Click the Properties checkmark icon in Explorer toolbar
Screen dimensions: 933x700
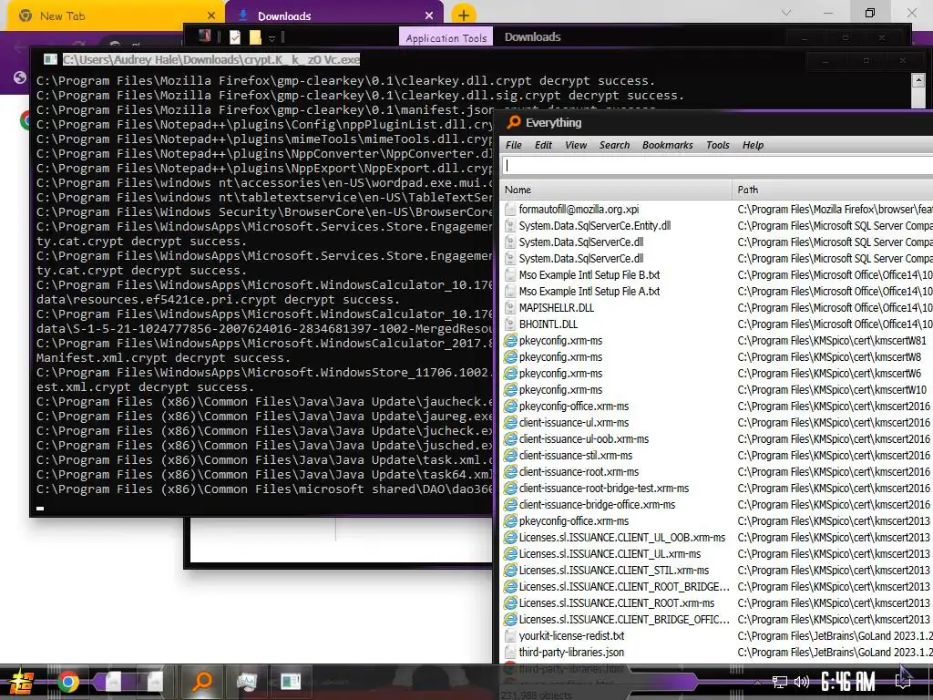pos(235,37)
